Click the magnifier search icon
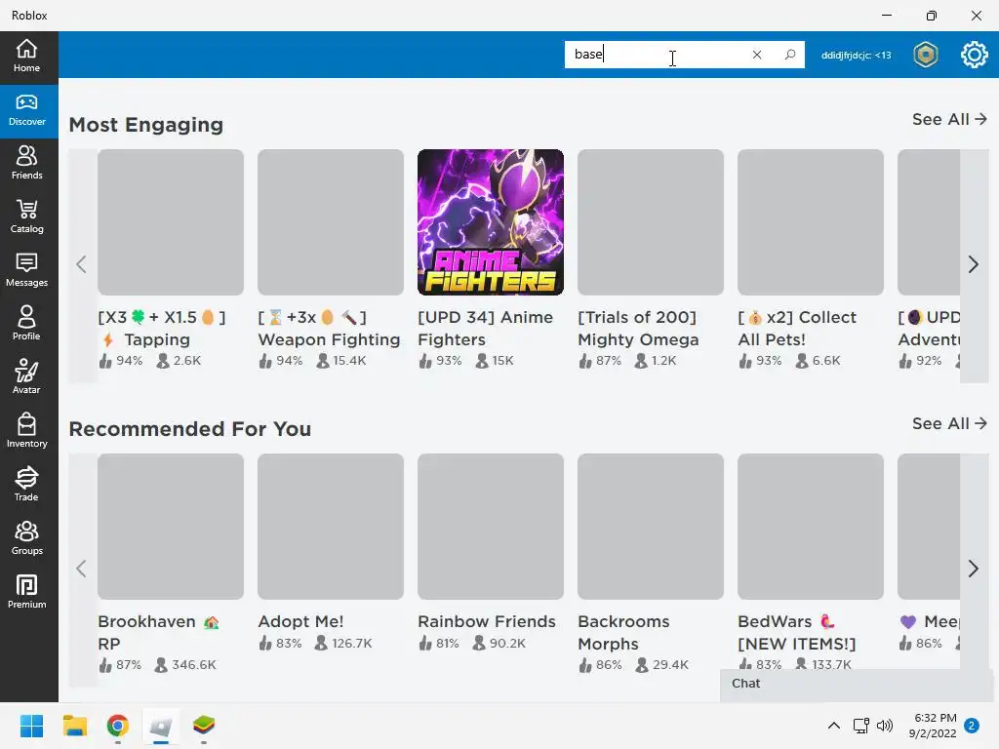This screenshot has height=749, width=999. click(790, 55)
